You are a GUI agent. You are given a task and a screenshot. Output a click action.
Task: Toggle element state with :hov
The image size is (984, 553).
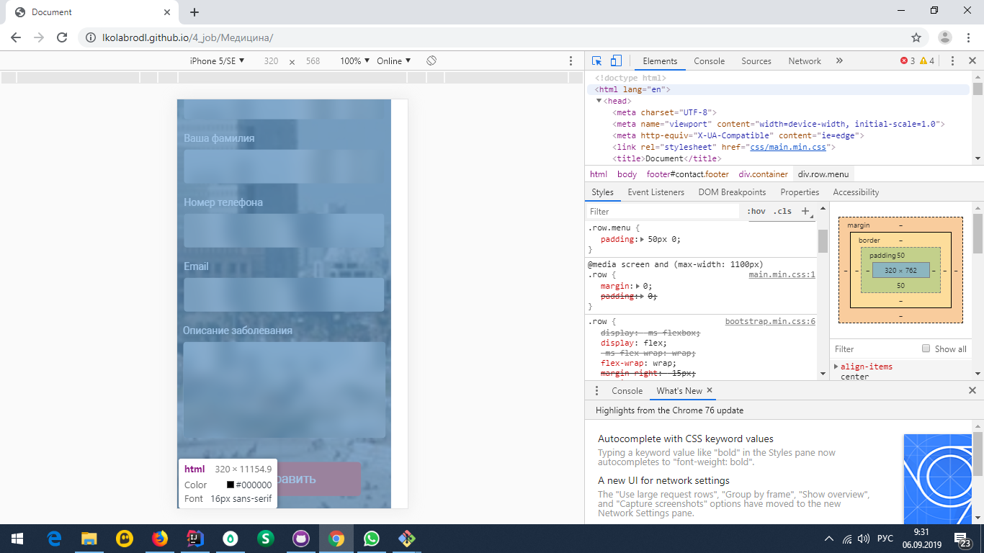point(756,212)
